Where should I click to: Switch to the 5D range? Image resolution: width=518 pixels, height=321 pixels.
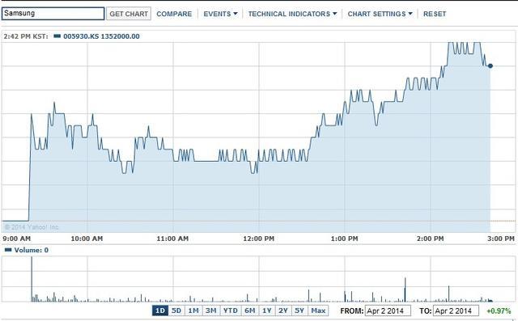click(176, 310)
